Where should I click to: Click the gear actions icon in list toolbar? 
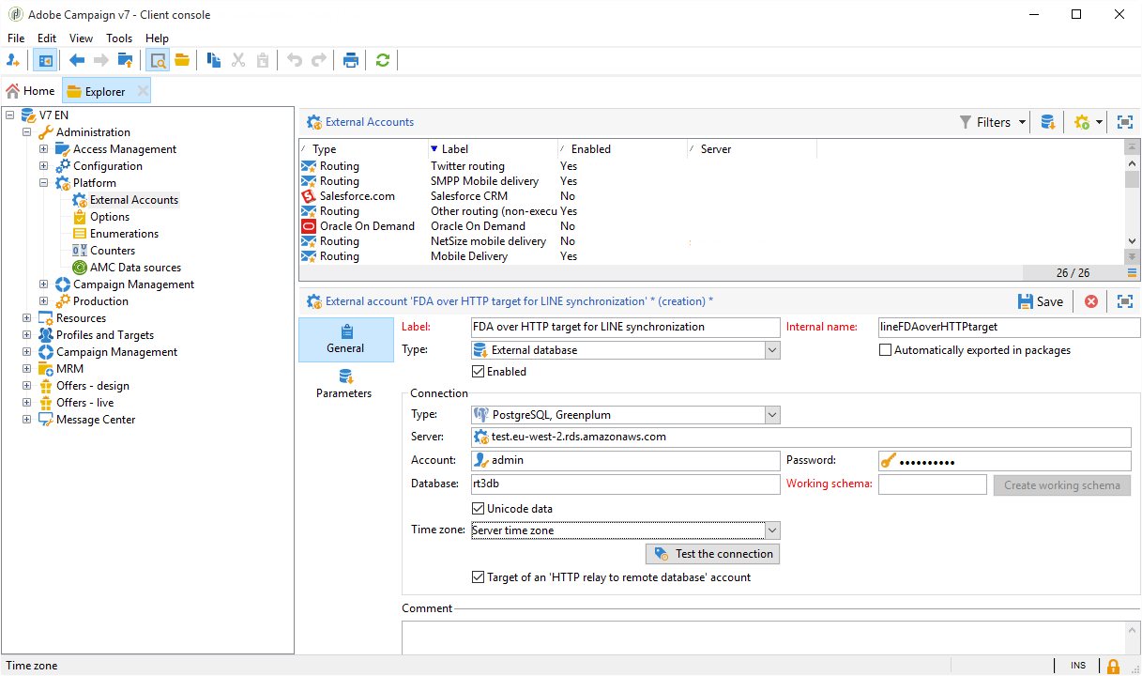click(1082, 122)
